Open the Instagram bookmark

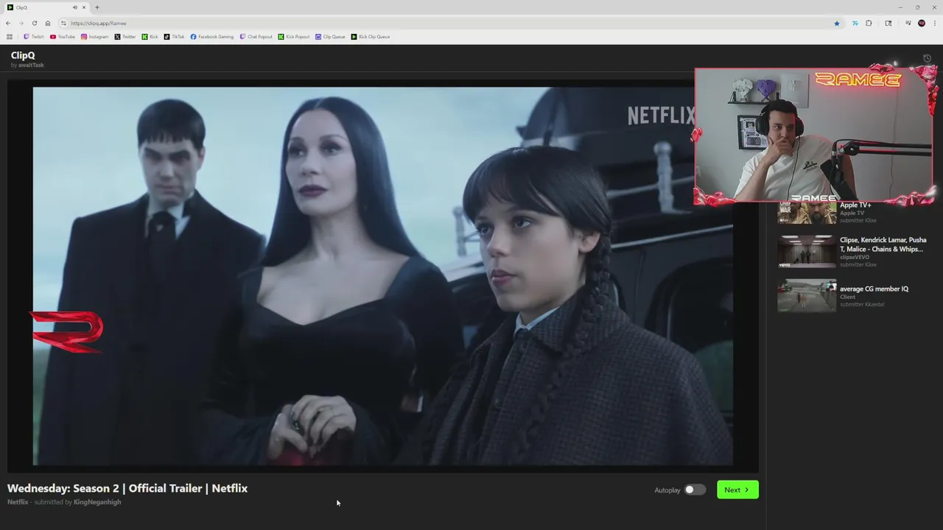point(95,37)
